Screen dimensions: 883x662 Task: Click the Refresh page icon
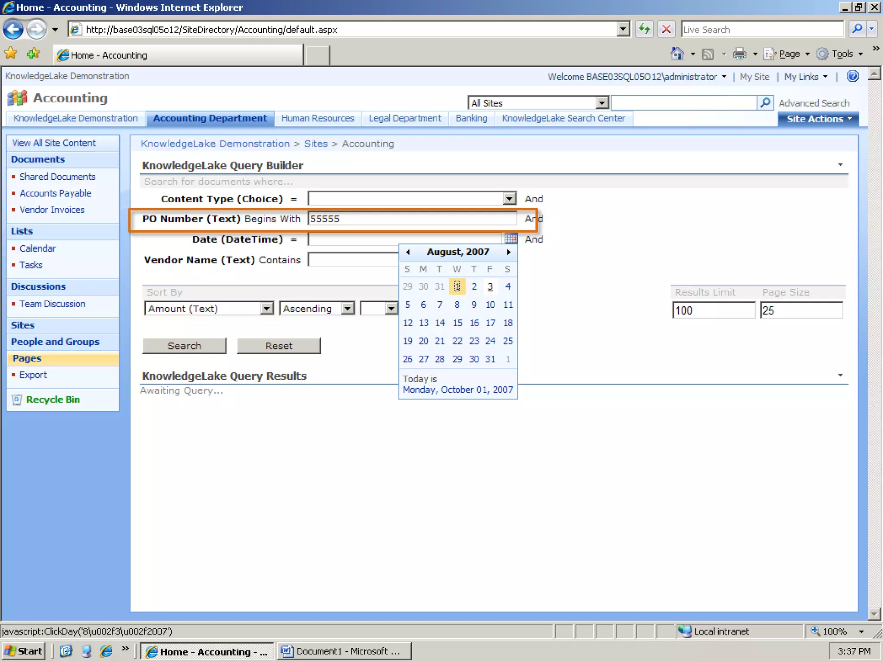[x=645, y=29]
